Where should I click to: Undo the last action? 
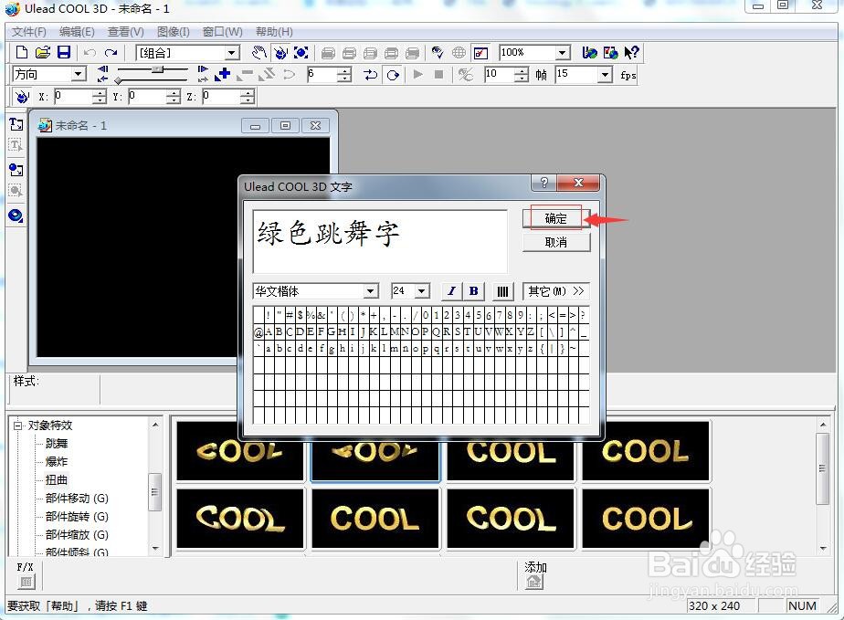click(x=90, y=53)
